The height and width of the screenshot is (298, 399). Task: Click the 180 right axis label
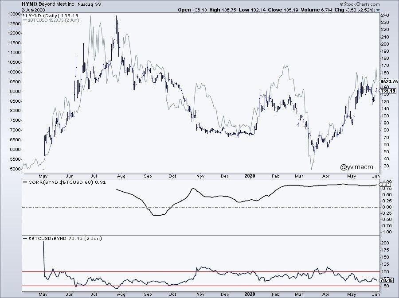pos(385,58)
